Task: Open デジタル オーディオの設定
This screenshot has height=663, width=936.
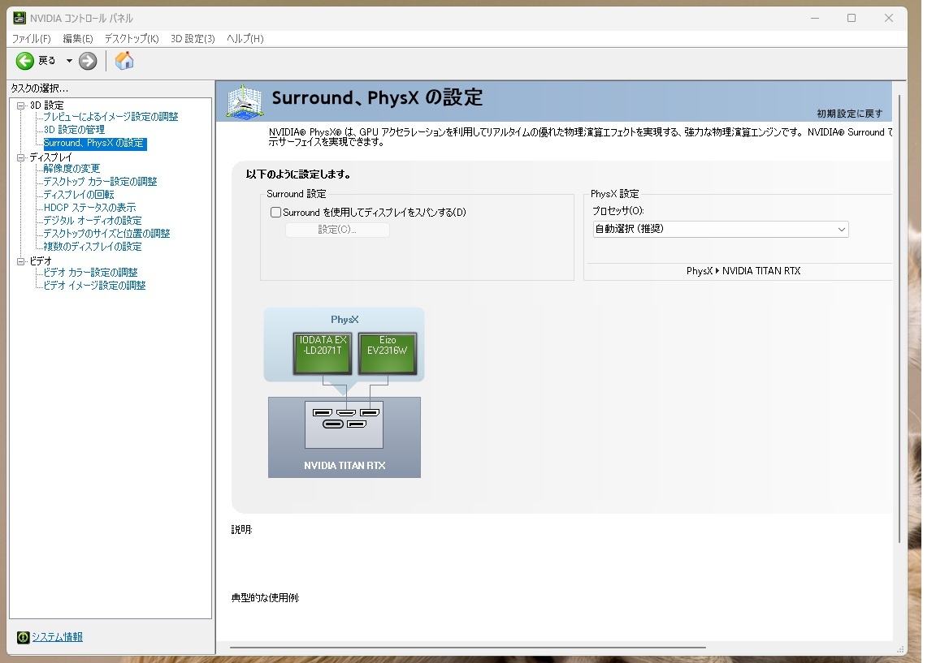Action: (x=93, y=221)
